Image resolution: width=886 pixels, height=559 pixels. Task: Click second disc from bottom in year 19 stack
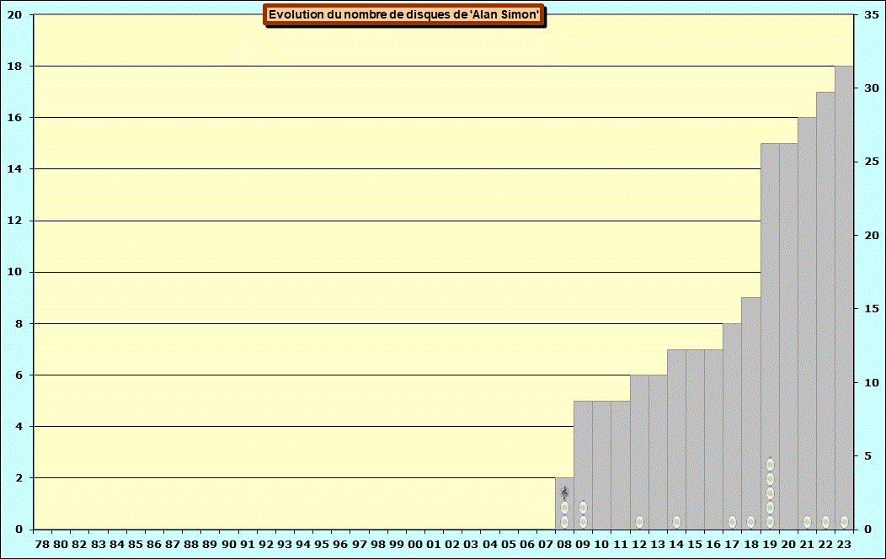tap(770, 508)
